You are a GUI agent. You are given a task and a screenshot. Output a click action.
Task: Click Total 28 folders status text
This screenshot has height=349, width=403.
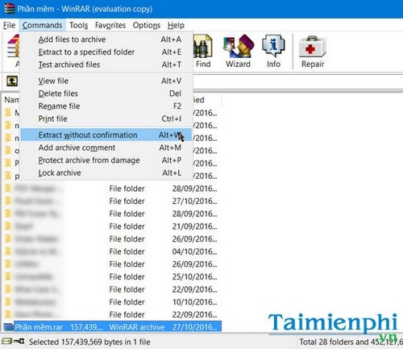(x=351, y=342)
